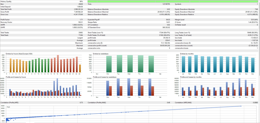The image size is (260, 123).
Task: Click the average profit trade value 229.41
Action: [x=168, y=40]
